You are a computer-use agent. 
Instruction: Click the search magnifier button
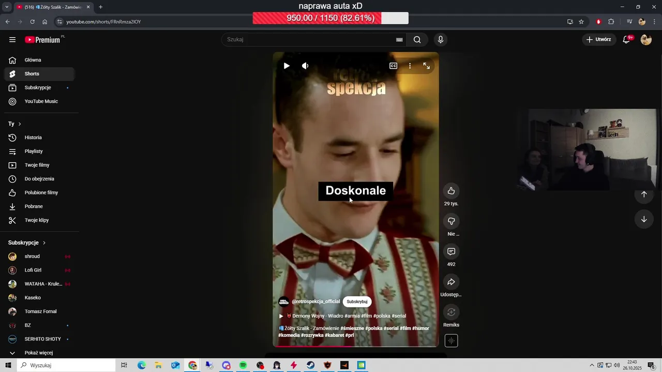point(417,40)
